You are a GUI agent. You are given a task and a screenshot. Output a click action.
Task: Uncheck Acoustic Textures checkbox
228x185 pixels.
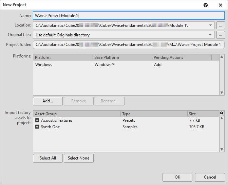click(37, 120)
